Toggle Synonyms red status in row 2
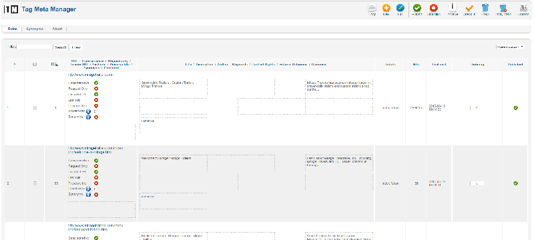 tap(96, 195)
